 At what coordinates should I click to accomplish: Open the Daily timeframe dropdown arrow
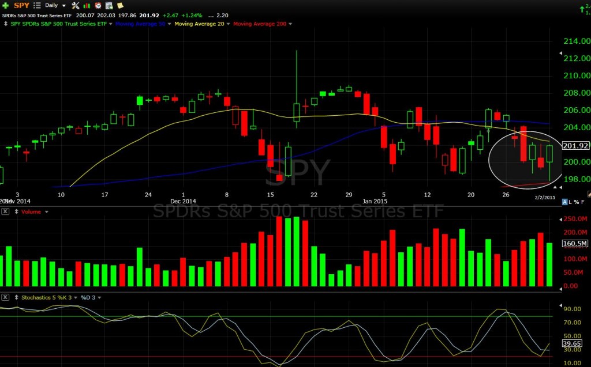63,6
